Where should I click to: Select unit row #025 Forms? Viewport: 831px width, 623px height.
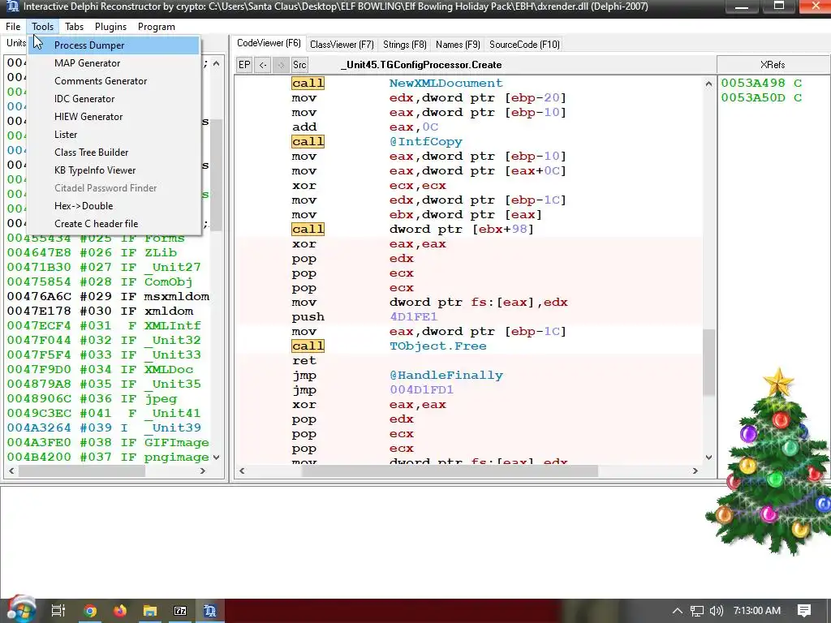[x=108, y=238]
